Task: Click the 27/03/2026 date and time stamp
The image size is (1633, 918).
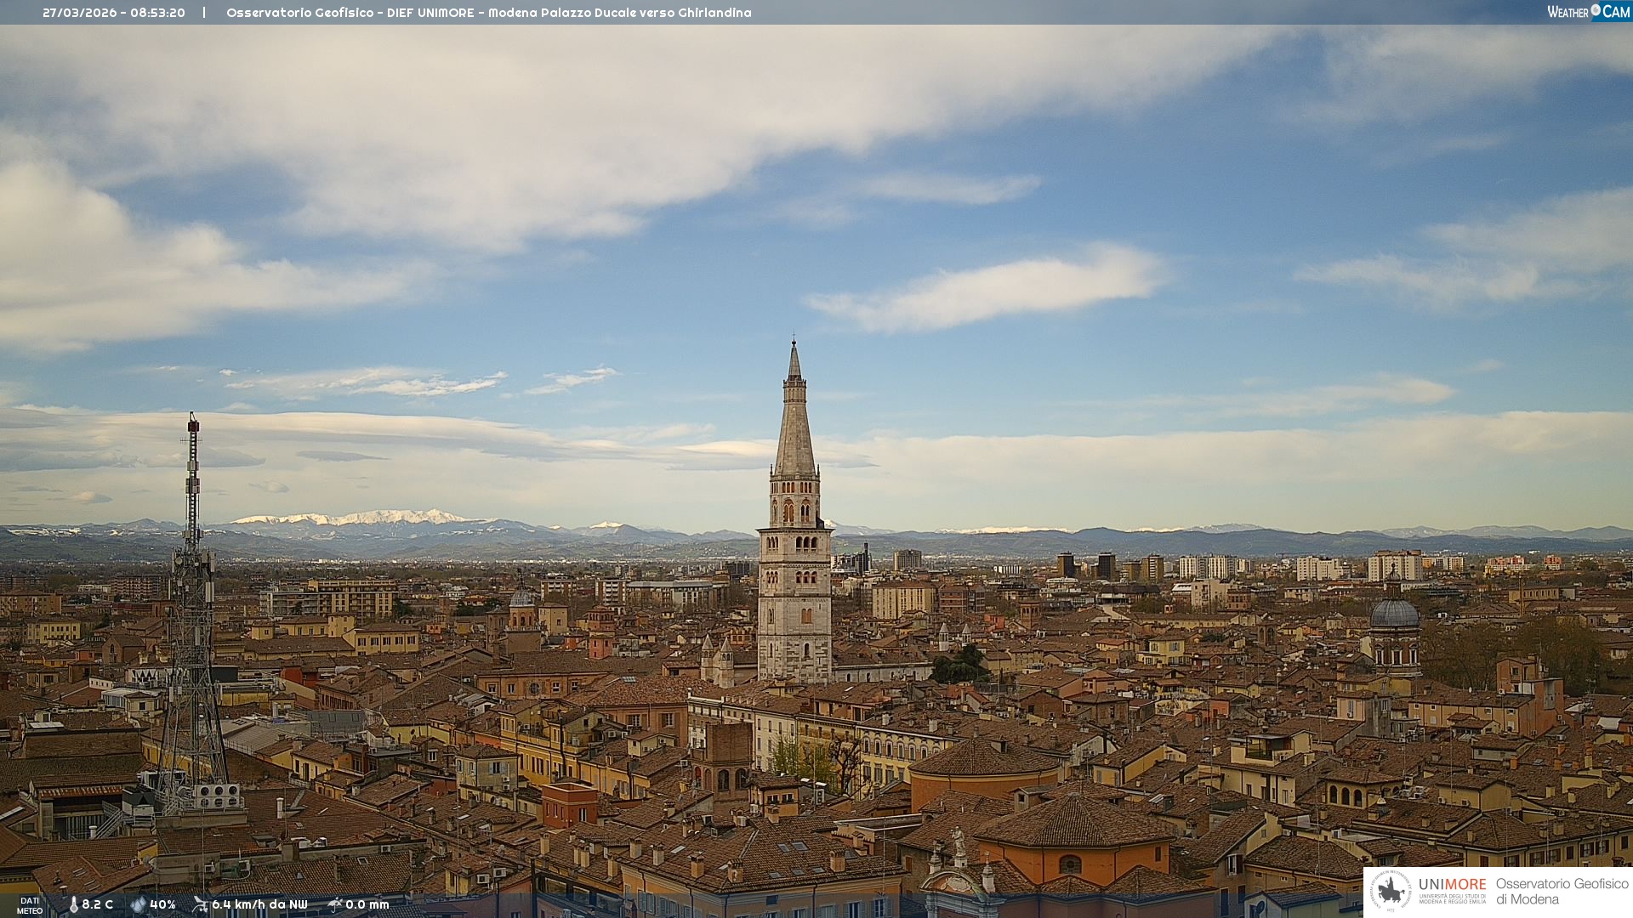Action: [x=114, y=13]
